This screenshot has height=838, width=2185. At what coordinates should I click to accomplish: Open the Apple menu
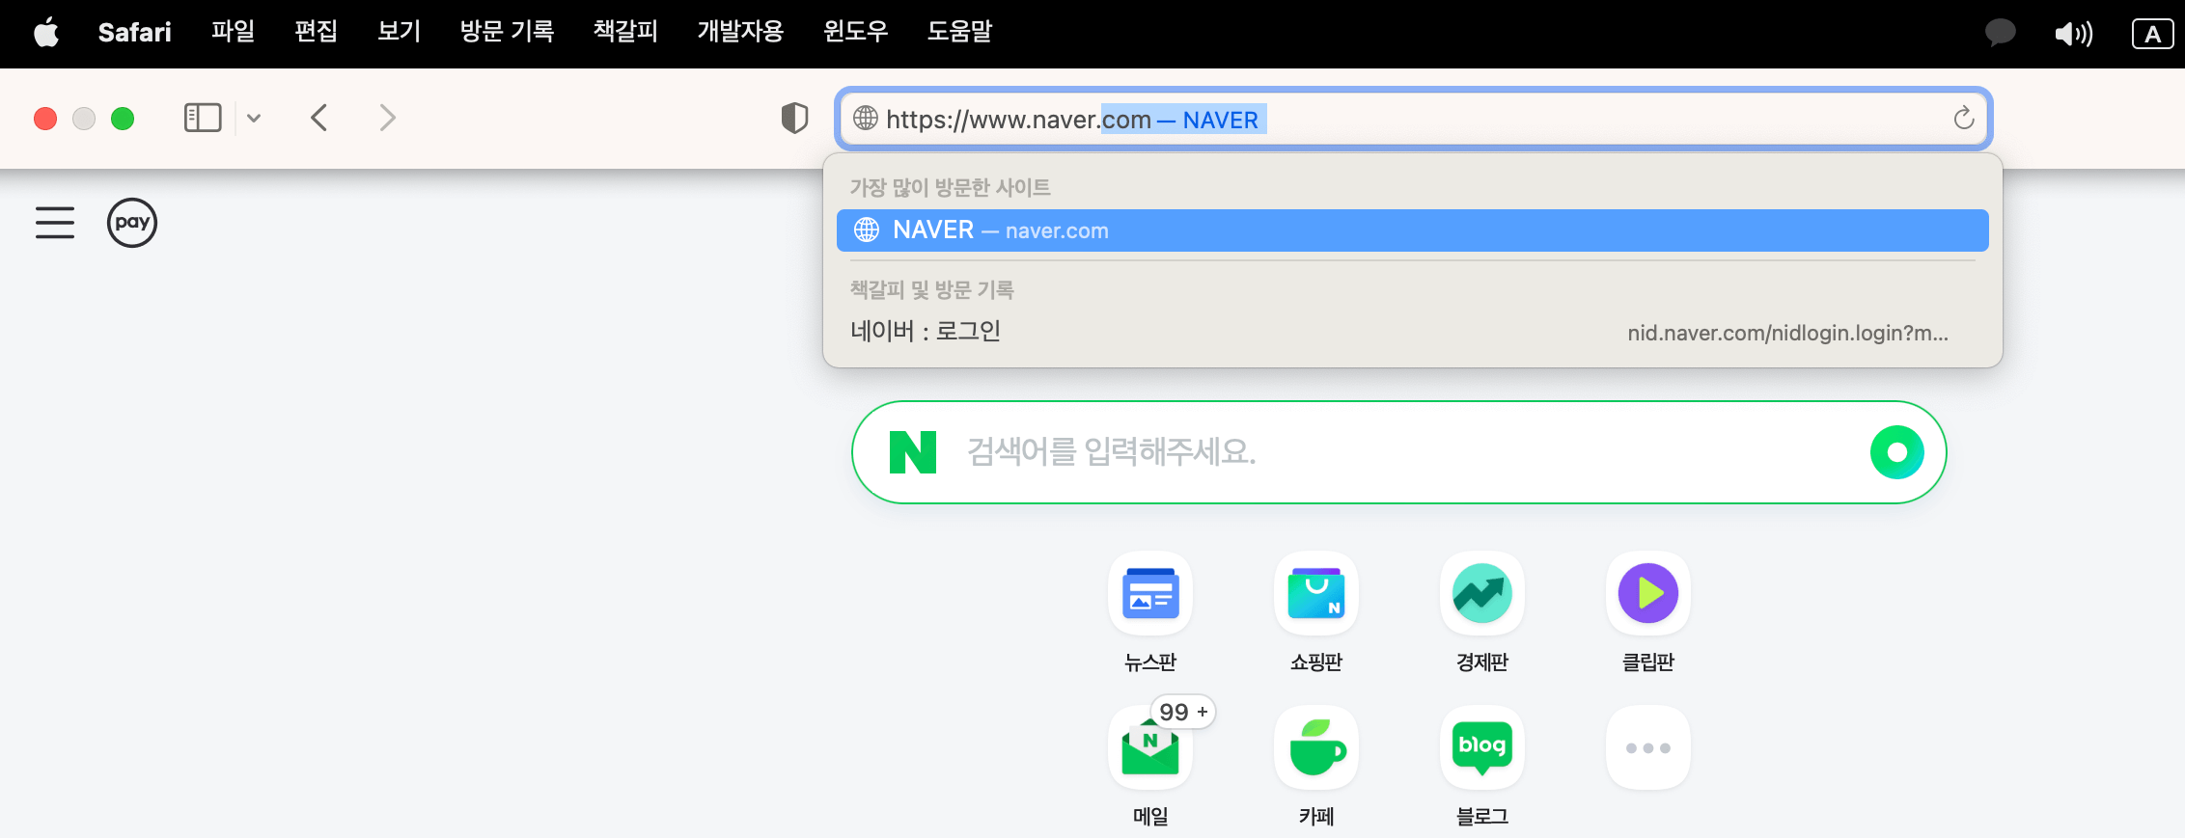(x=46, y=33)
